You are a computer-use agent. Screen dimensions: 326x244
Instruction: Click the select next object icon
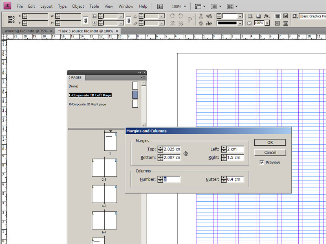click(209, 23)
